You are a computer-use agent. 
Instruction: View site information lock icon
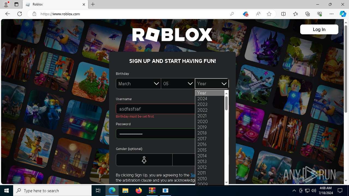click(34, 14)
